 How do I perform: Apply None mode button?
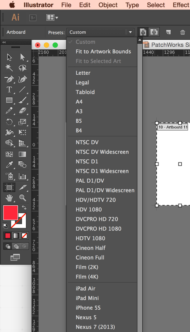pos(24,235)
